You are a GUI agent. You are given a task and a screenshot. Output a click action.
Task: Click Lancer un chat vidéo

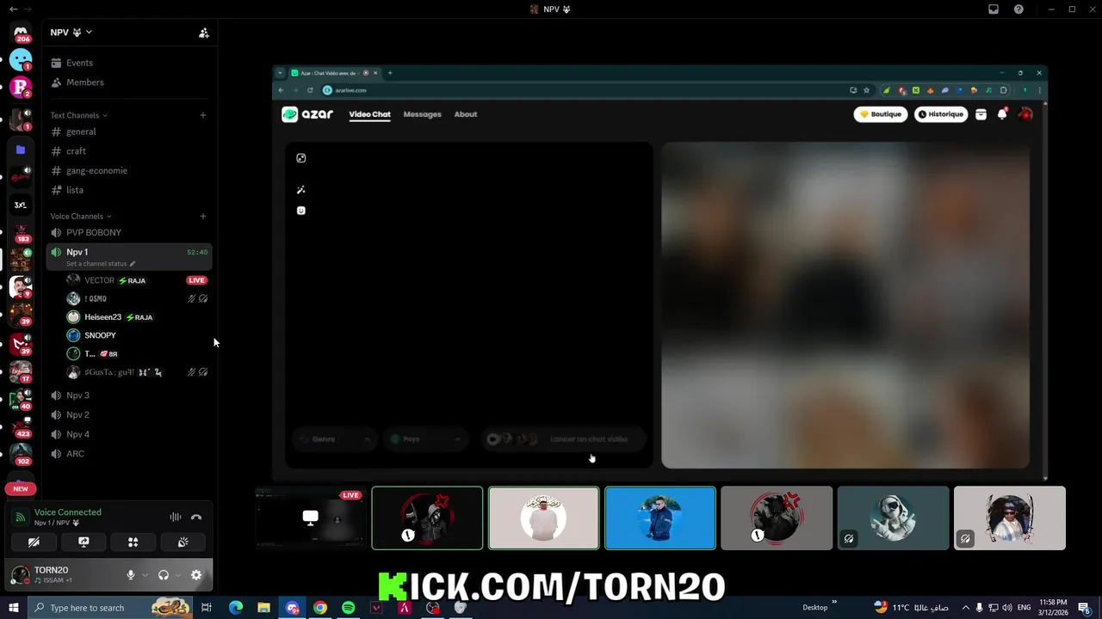(x=563, y=439)
